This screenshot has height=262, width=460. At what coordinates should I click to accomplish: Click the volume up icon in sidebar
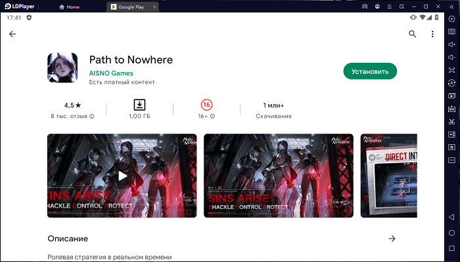click(x=451, y=45)
